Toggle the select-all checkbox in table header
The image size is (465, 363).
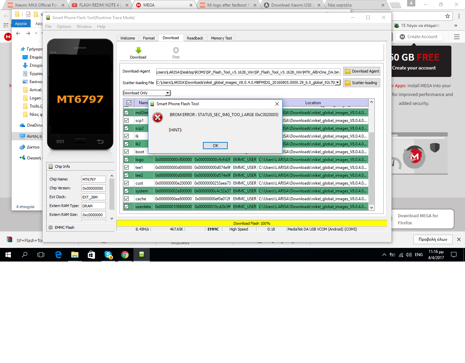[129, 103]
